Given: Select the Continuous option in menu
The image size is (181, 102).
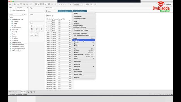Looking at the screenshot, I should [x=78, y=71].
